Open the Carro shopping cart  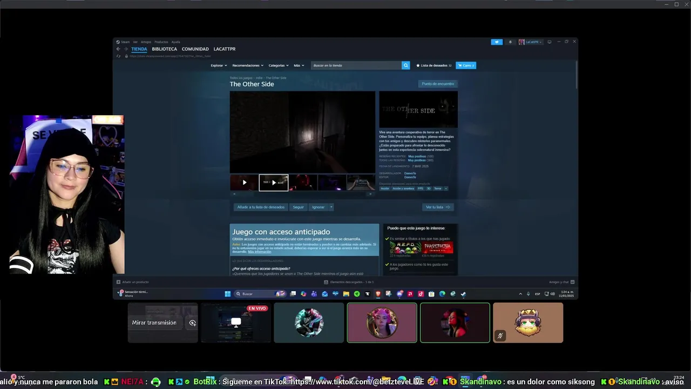(466, 65)
